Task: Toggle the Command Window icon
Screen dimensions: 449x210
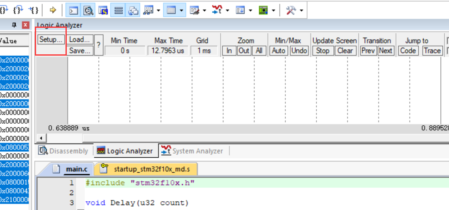Action: [73, 11]
